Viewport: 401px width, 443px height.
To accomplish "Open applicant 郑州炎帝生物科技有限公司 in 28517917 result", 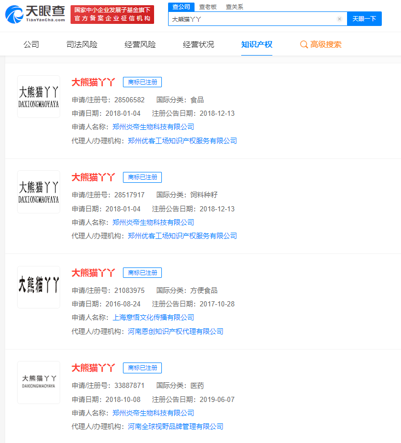I will (153, 222).
